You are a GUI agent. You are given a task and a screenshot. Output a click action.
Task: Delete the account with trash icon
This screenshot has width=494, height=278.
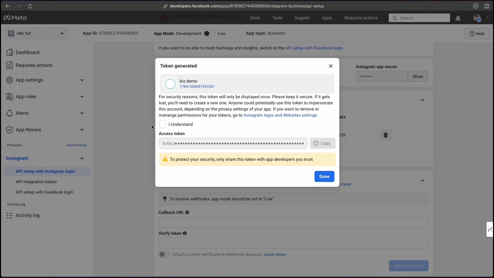[385, 135]
